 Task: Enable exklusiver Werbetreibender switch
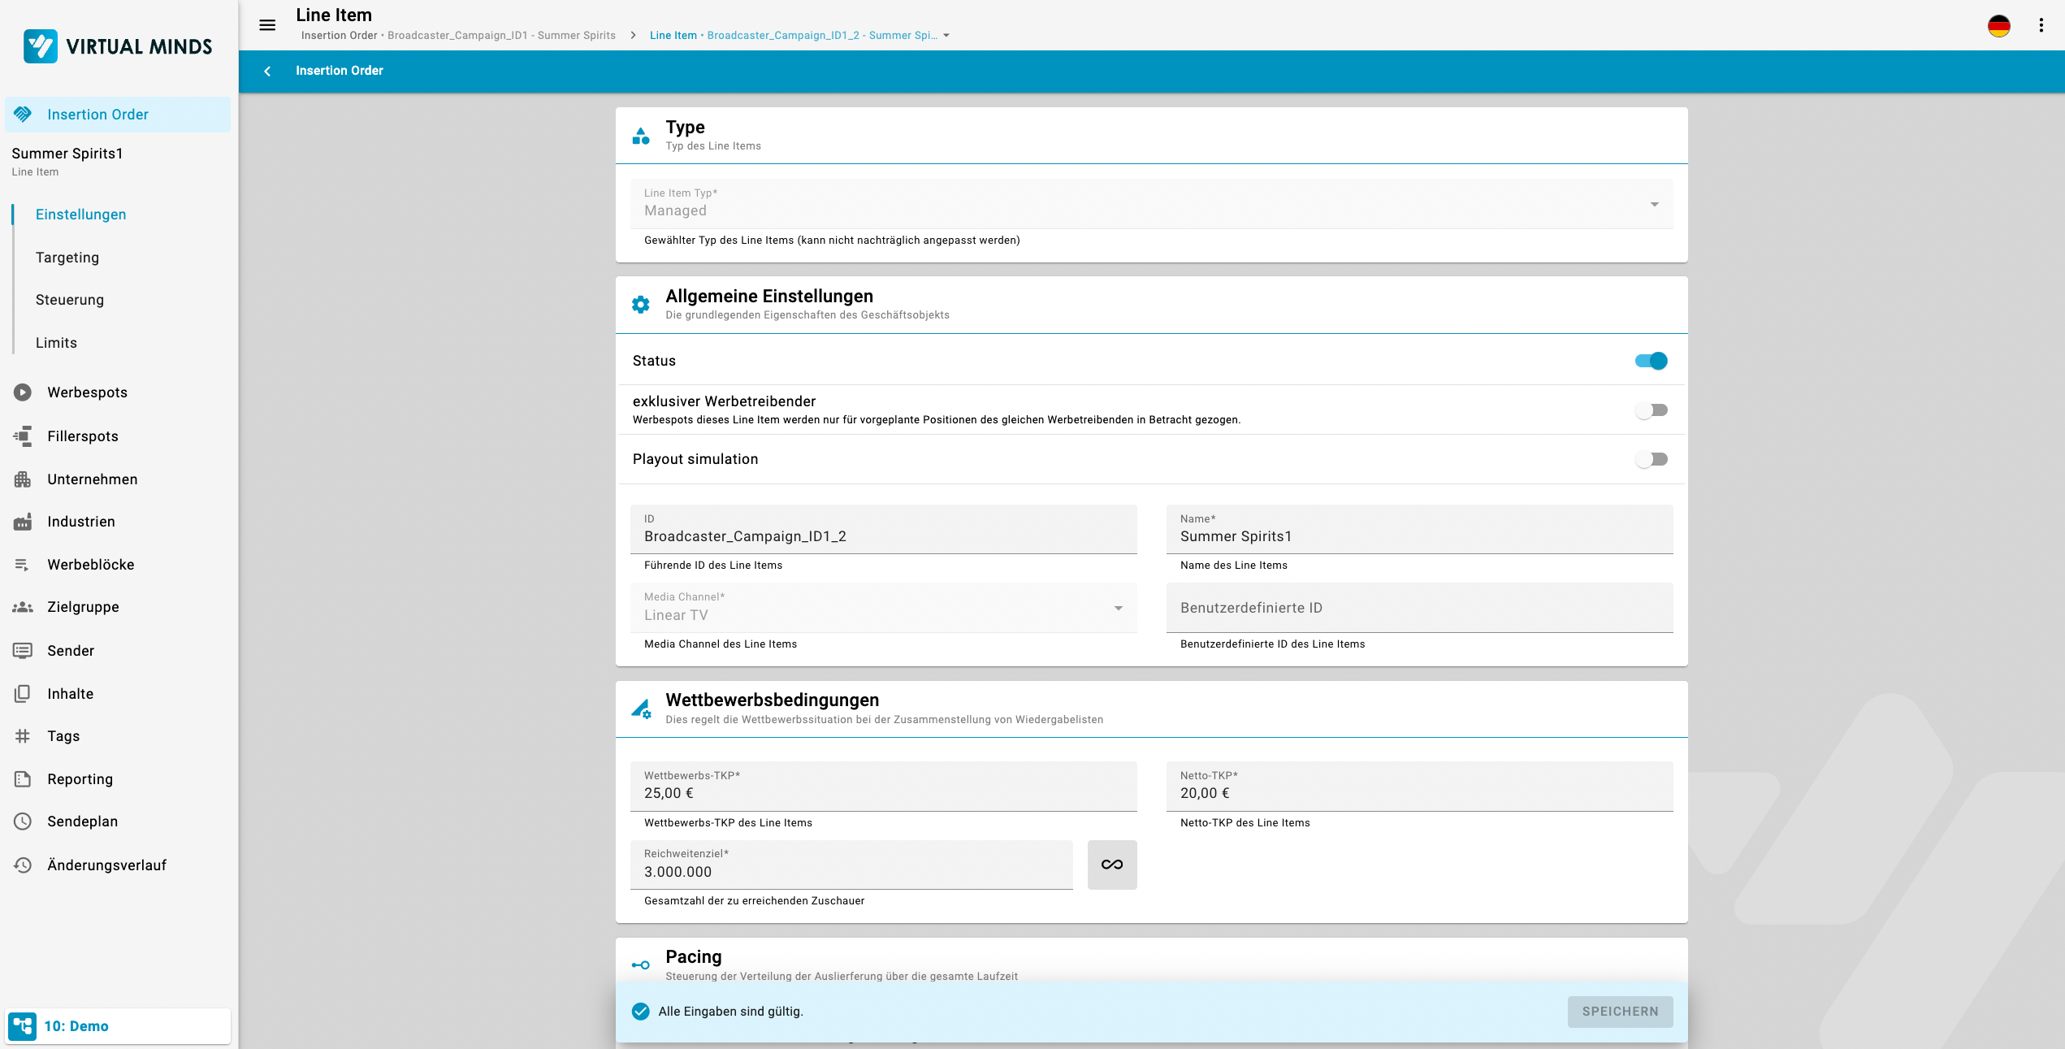(x=1651, y=410)
